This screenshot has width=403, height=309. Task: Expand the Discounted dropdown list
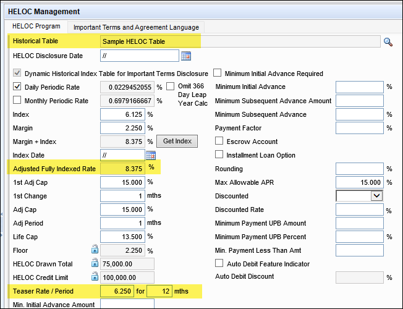(377, 195)
